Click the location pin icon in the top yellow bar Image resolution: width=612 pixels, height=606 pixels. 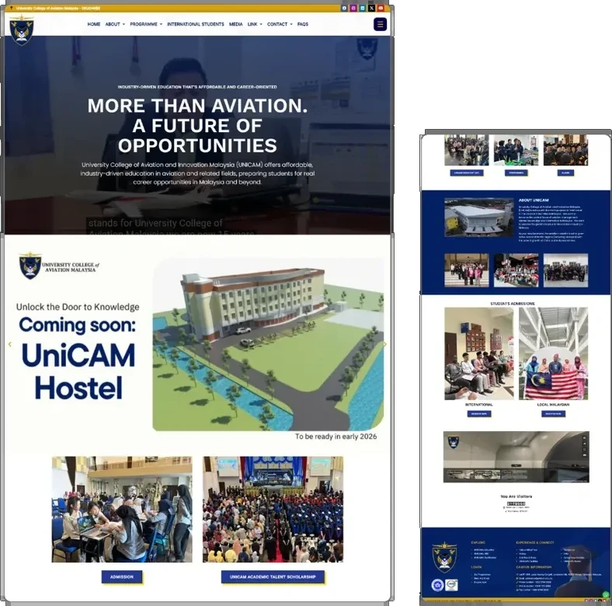(x=12, y=8)
